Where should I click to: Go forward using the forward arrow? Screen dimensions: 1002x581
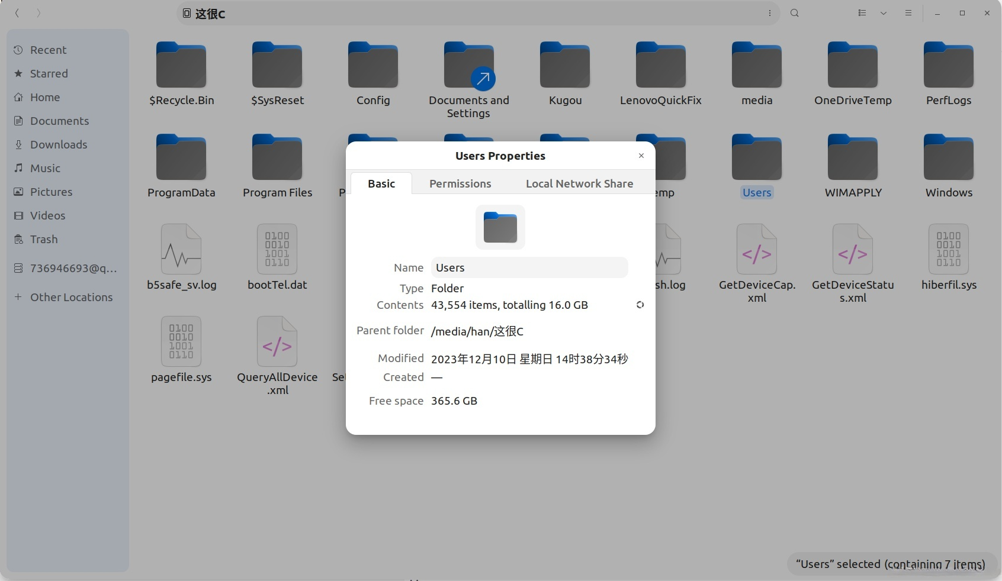(x=38, y=13)
